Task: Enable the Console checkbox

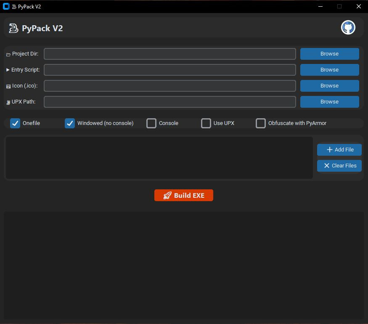Action: coord(151,123)
